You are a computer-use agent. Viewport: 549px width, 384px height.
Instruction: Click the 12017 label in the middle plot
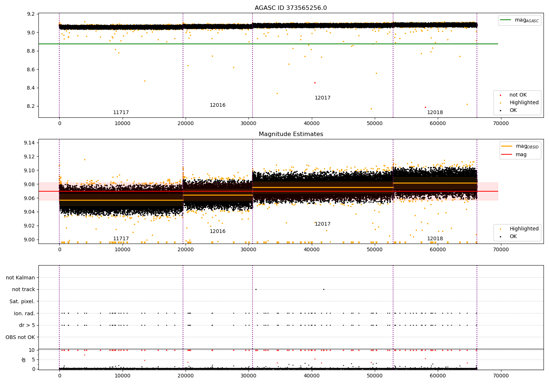(x=322, y=224)
